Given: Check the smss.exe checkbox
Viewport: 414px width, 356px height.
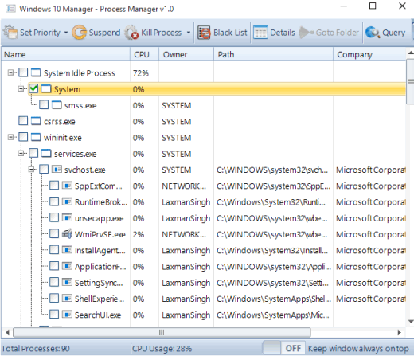Looking at the screenshot, I should 44,104.
